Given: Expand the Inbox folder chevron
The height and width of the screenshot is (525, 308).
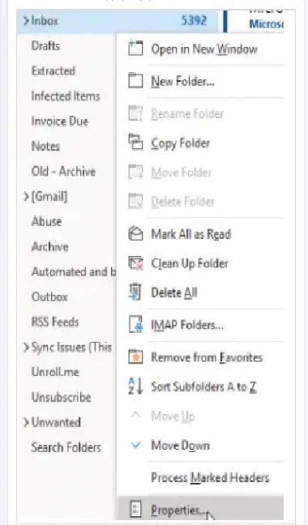Looking at the screenshot, I should pyautogui.click(x=26, y=21).
